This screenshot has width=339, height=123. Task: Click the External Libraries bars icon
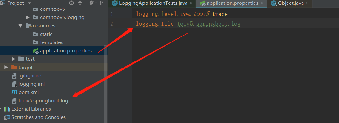(7, 109)
